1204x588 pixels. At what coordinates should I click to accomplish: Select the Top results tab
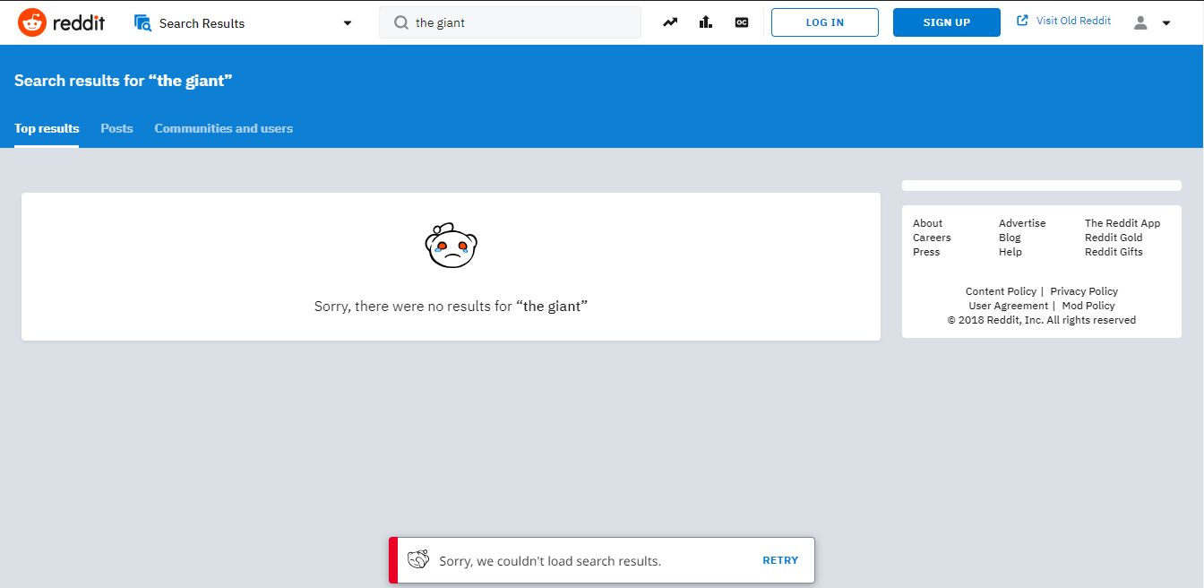pos(46,128)
